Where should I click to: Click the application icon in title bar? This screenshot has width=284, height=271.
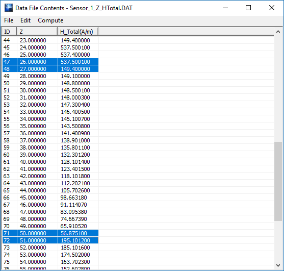click(9, 8)
